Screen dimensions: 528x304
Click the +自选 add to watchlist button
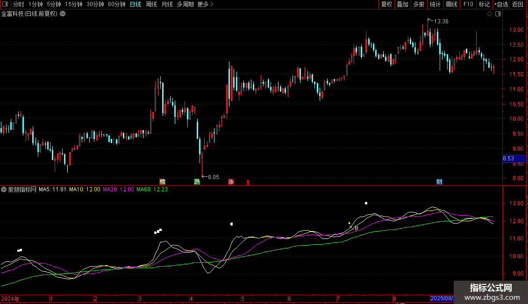click(500, 4)
